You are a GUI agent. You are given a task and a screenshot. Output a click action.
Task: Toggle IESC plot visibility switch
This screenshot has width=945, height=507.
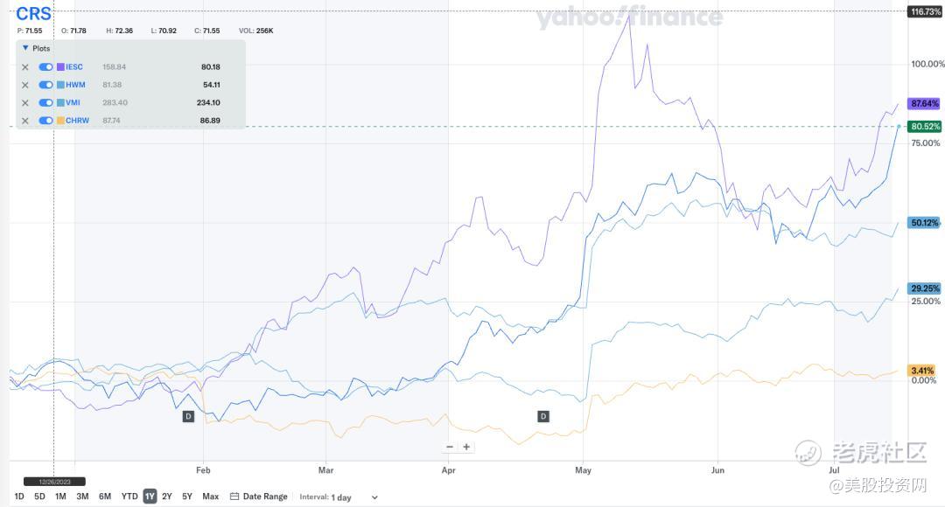coord(45,67)
